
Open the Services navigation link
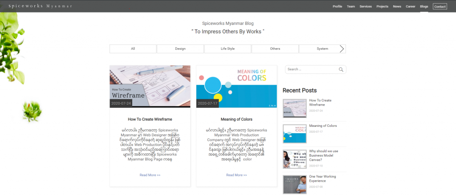(x=366, y=7)
